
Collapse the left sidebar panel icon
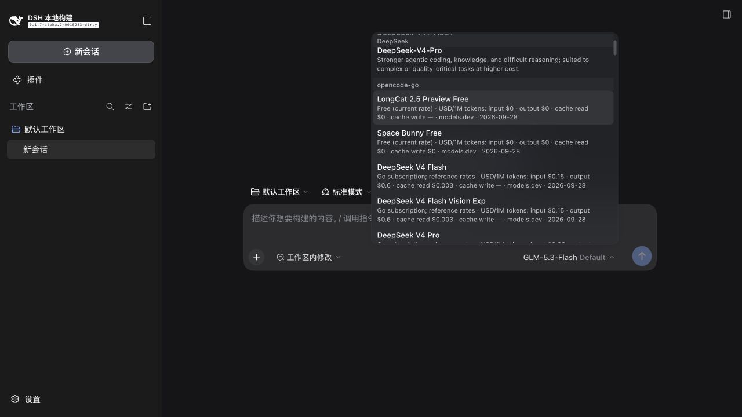(147, 21)
